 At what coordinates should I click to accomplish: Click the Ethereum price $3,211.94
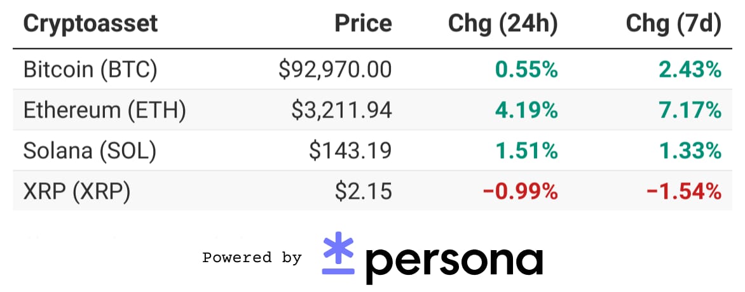[x=342, y=110]
